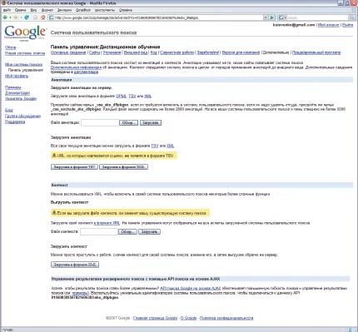Screen dimensions: 358x332
Task: Open the Указатель Google sidebar link
Action: tap(21, 98)
